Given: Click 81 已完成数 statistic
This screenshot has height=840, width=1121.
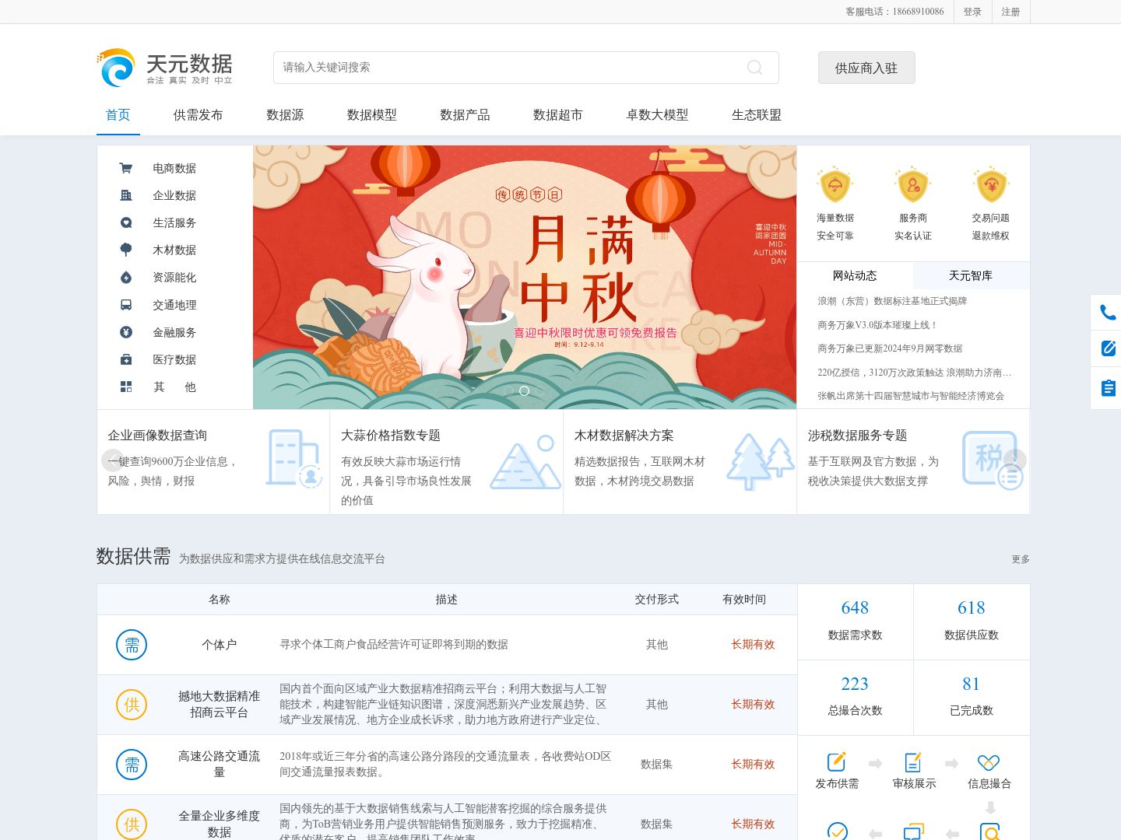Looking at the screenshot, I should pyautogui.click(x=972, y=697).
